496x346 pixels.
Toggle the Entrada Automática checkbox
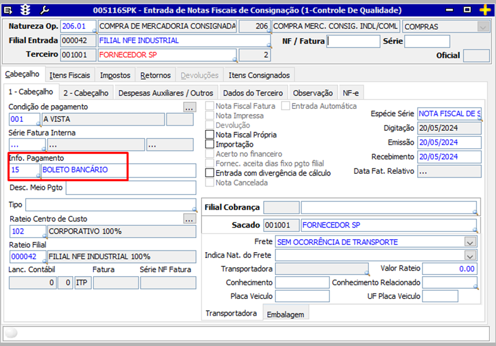click(286, 106)
